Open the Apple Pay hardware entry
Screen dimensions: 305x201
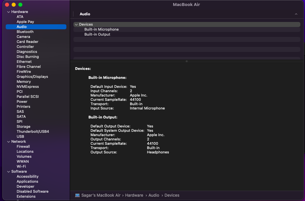[25, 22]
